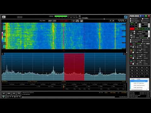Seek on the file playback progress bar
The image size is (151, 113).
[69, 97]
